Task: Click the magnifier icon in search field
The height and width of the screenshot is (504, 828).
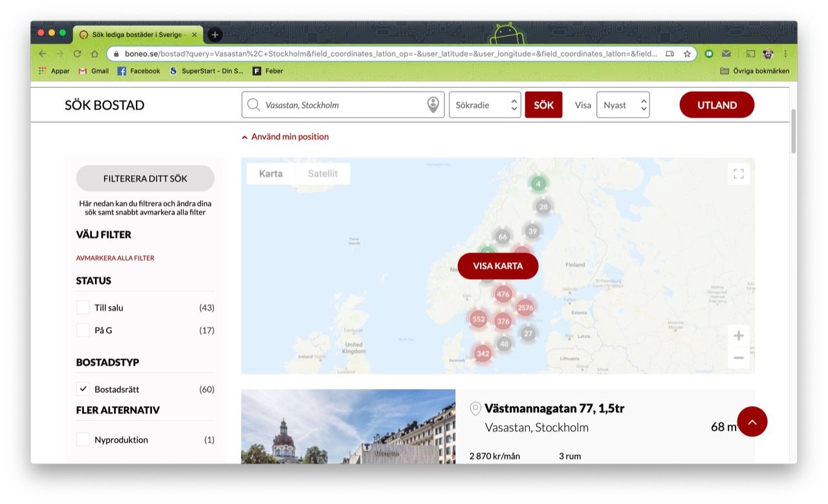Action: click(254, 105)
